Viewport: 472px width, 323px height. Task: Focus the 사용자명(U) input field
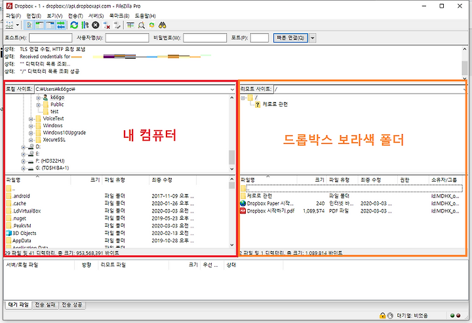(127, 38)
